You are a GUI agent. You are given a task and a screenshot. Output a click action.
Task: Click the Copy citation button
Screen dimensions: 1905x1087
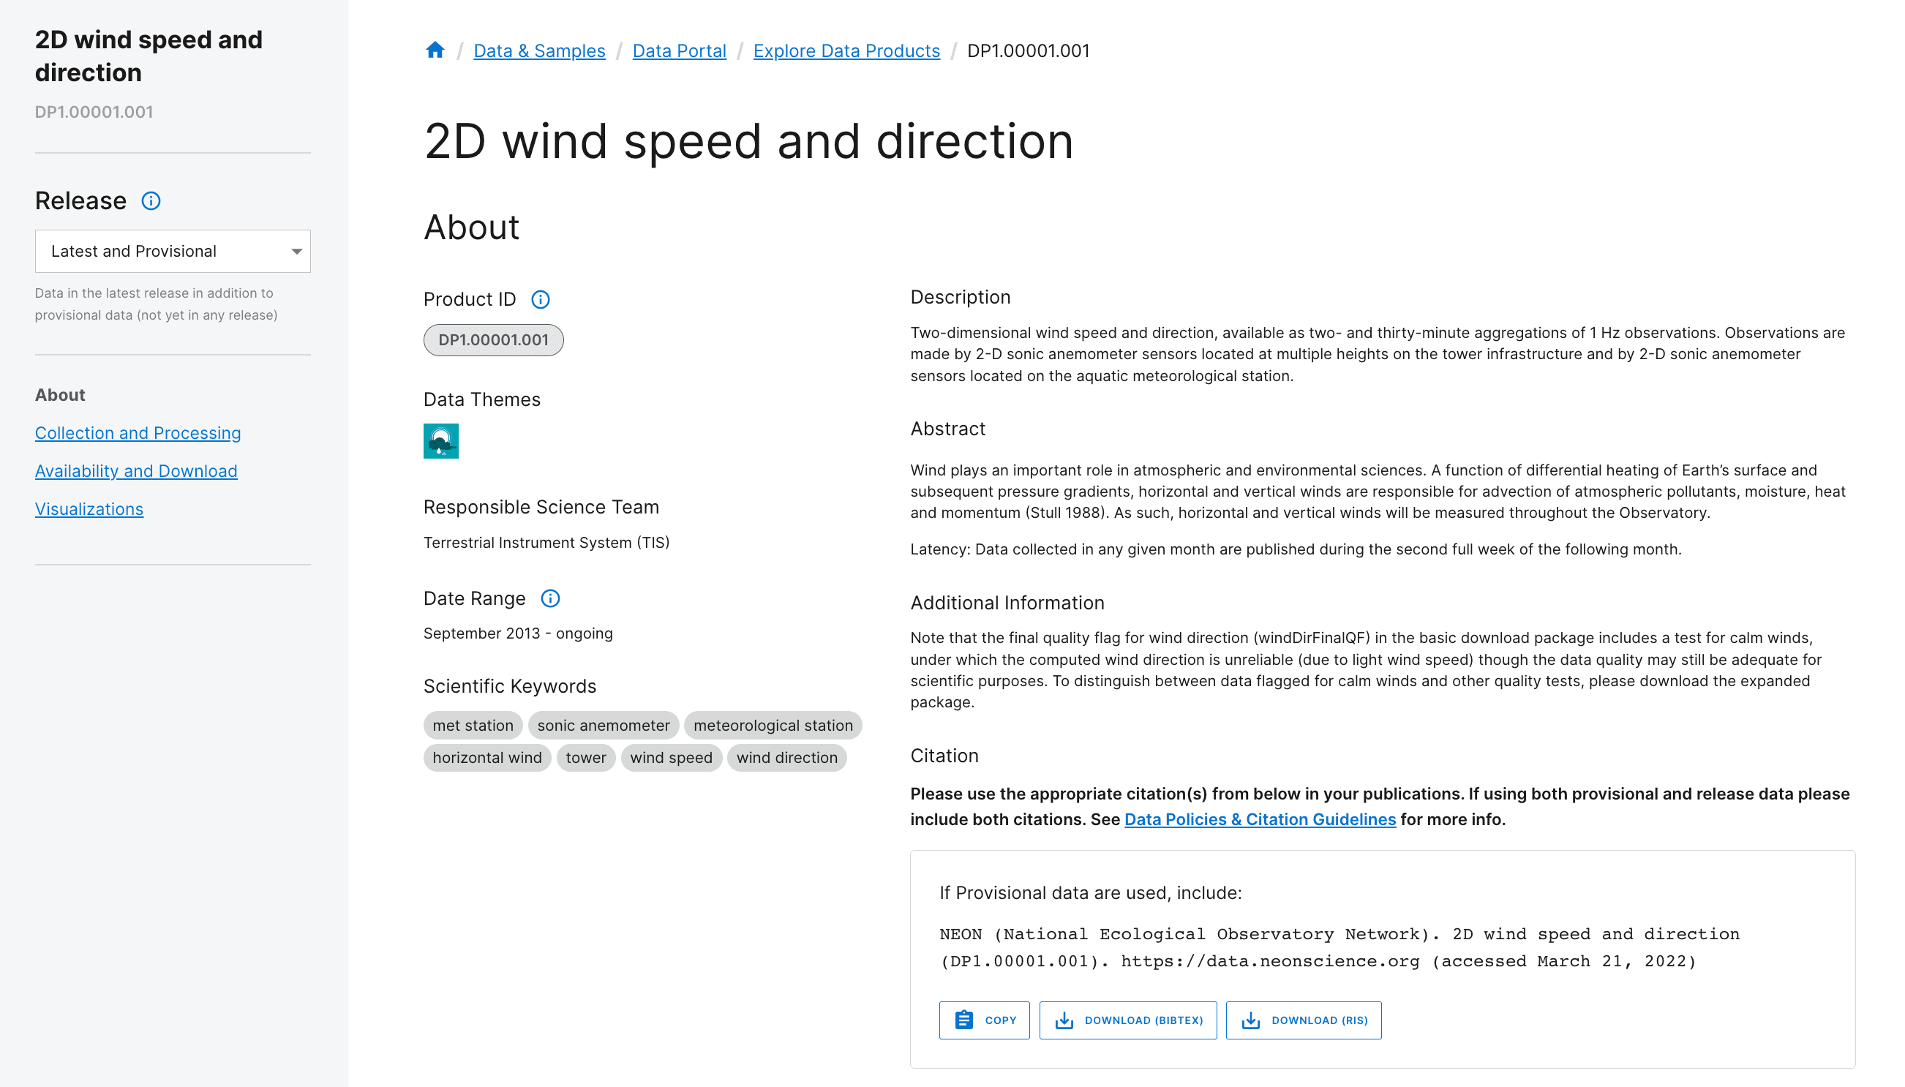tap(984, 1020)
